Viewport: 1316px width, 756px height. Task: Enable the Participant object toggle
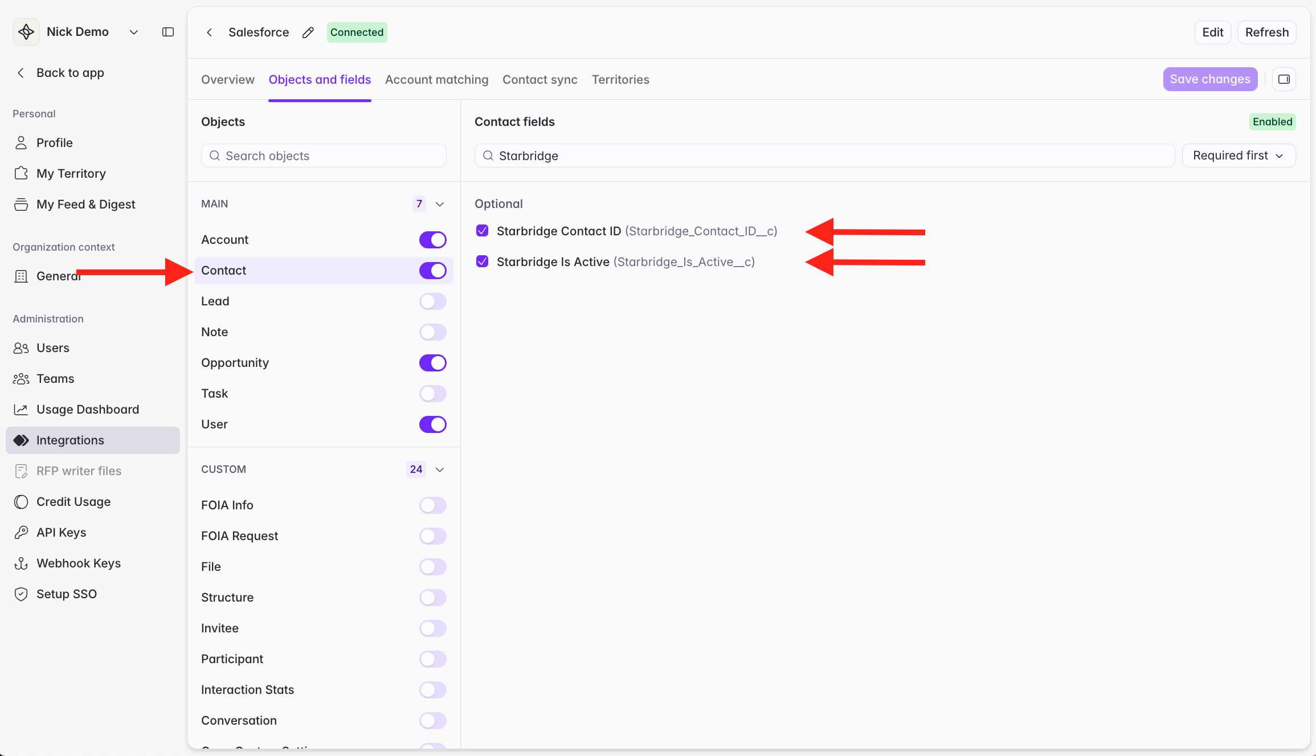coord(433,659)
